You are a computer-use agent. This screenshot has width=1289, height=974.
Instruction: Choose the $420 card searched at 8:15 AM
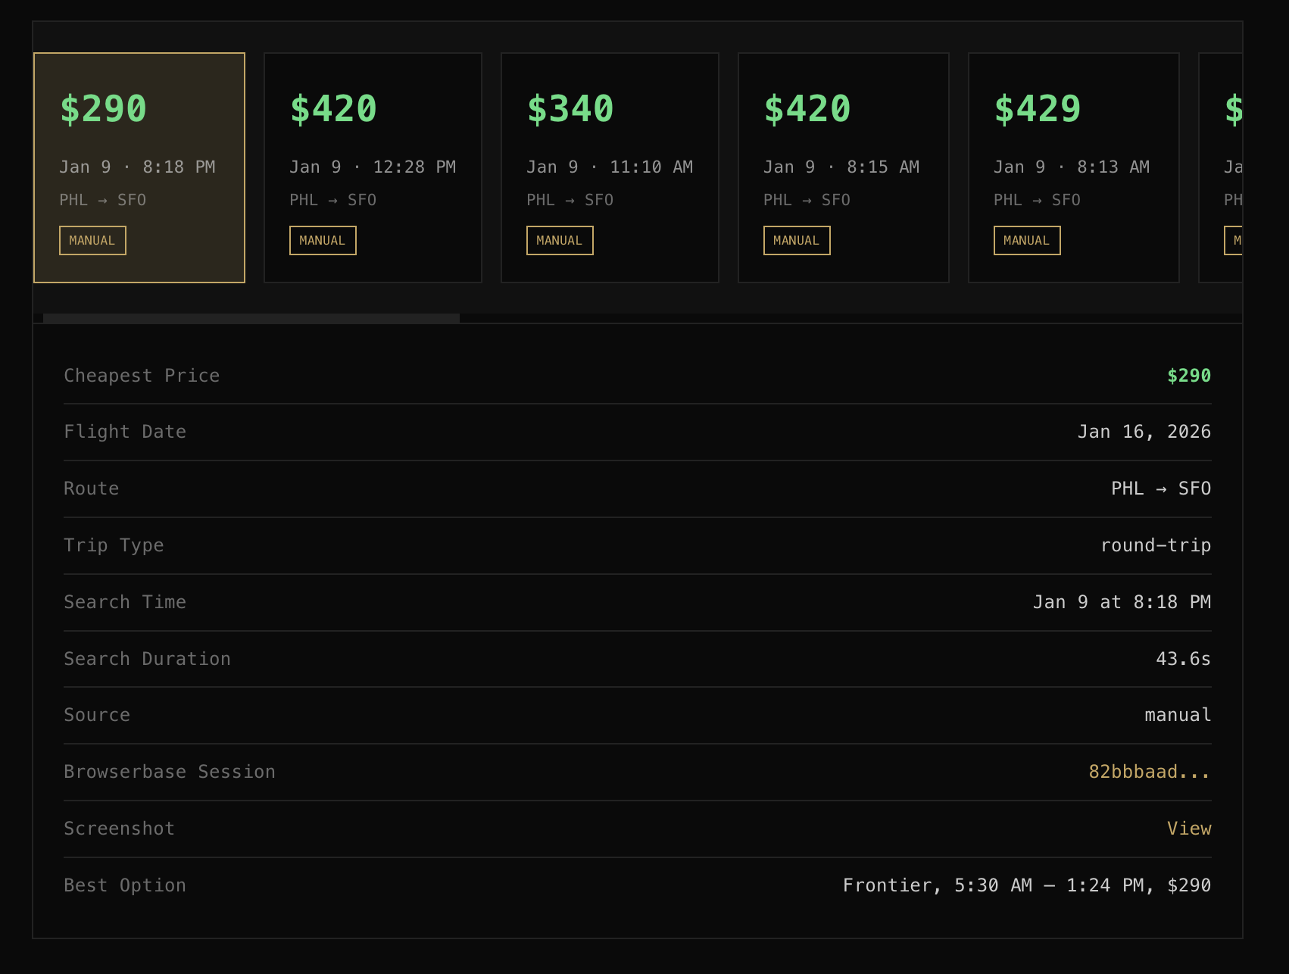[x=843, y=167]
